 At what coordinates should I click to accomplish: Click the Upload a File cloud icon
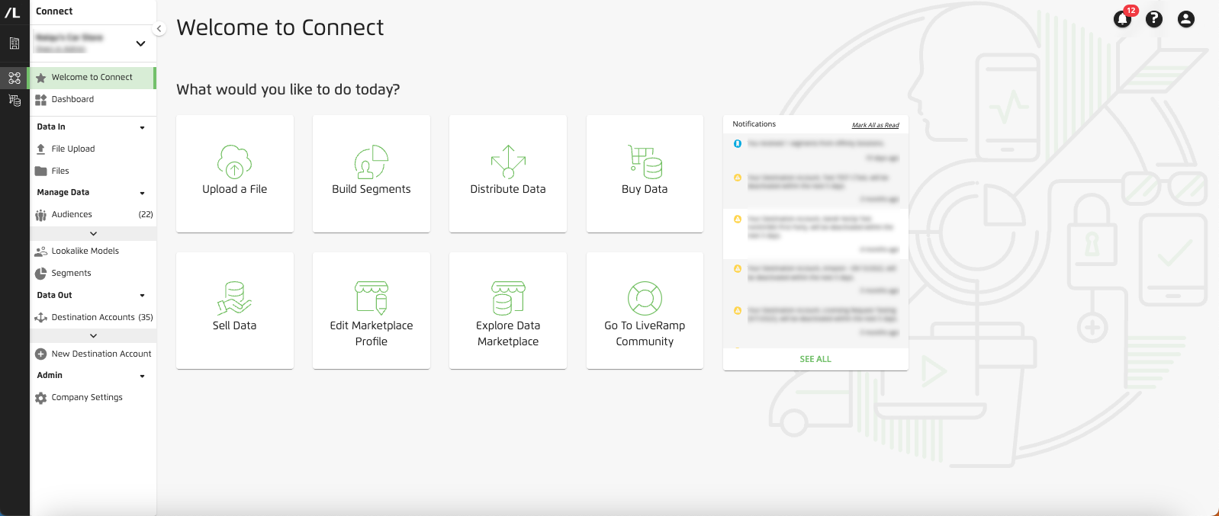[x=234, y=162]
